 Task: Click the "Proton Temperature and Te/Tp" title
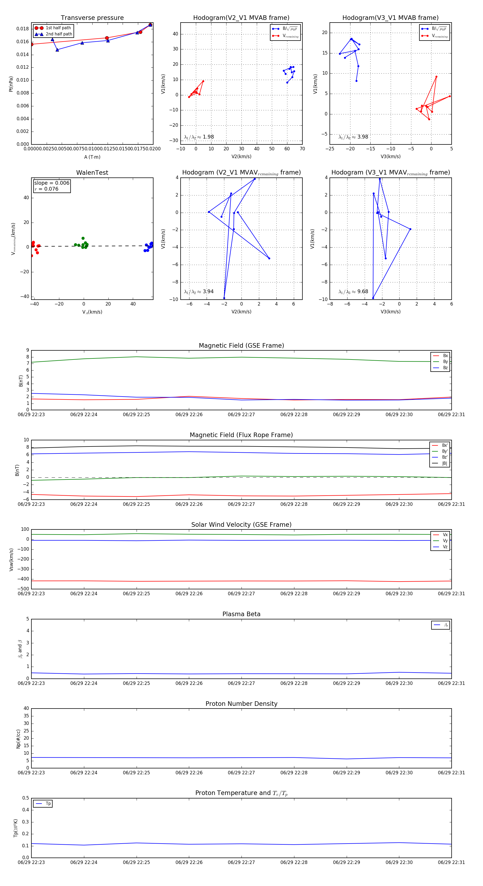tap(241, 793)
